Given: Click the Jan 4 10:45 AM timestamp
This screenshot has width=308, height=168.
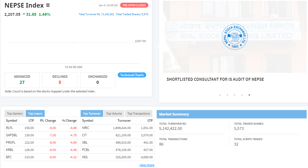Looking at the screenshot, I should click(x=108, y=5).
